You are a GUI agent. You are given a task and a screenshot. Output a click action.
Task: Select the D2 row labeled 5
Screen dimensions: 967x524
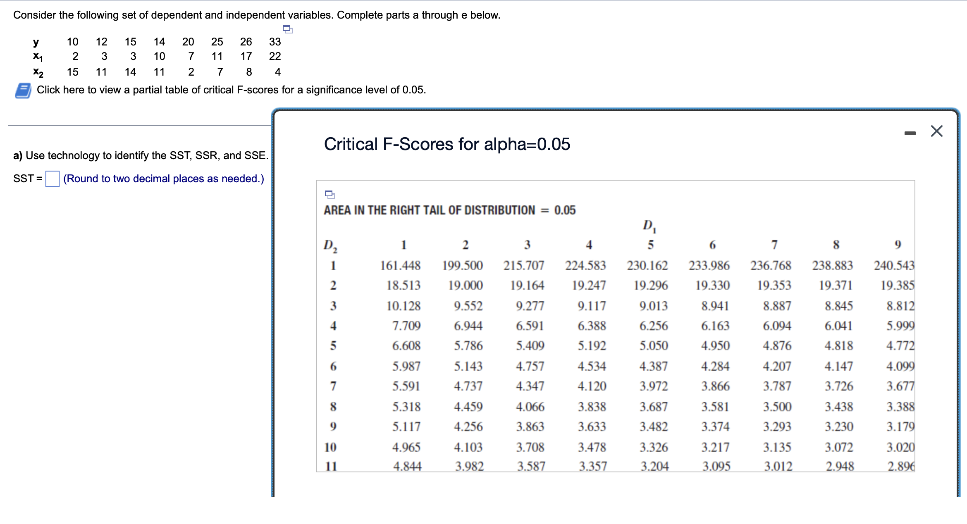pyautogui.click(x=332, y=346)
